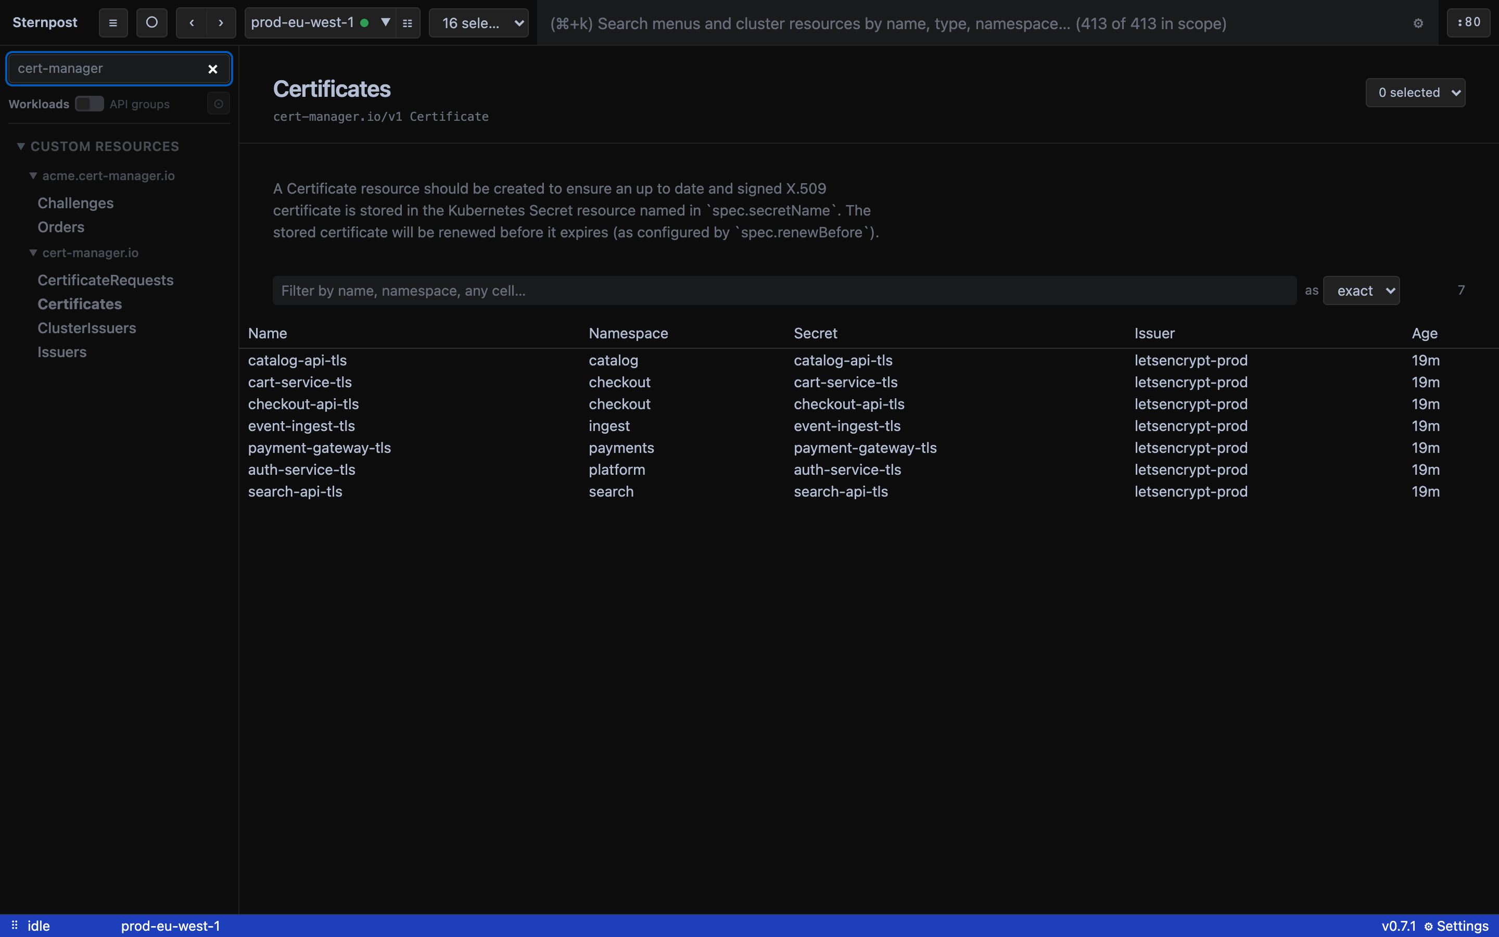Sort by the Namespace column header

click(628, 333)
